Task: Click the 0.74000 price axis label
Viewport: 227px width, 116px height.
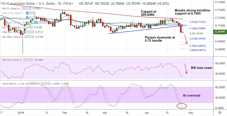Action: click(220, 2)
